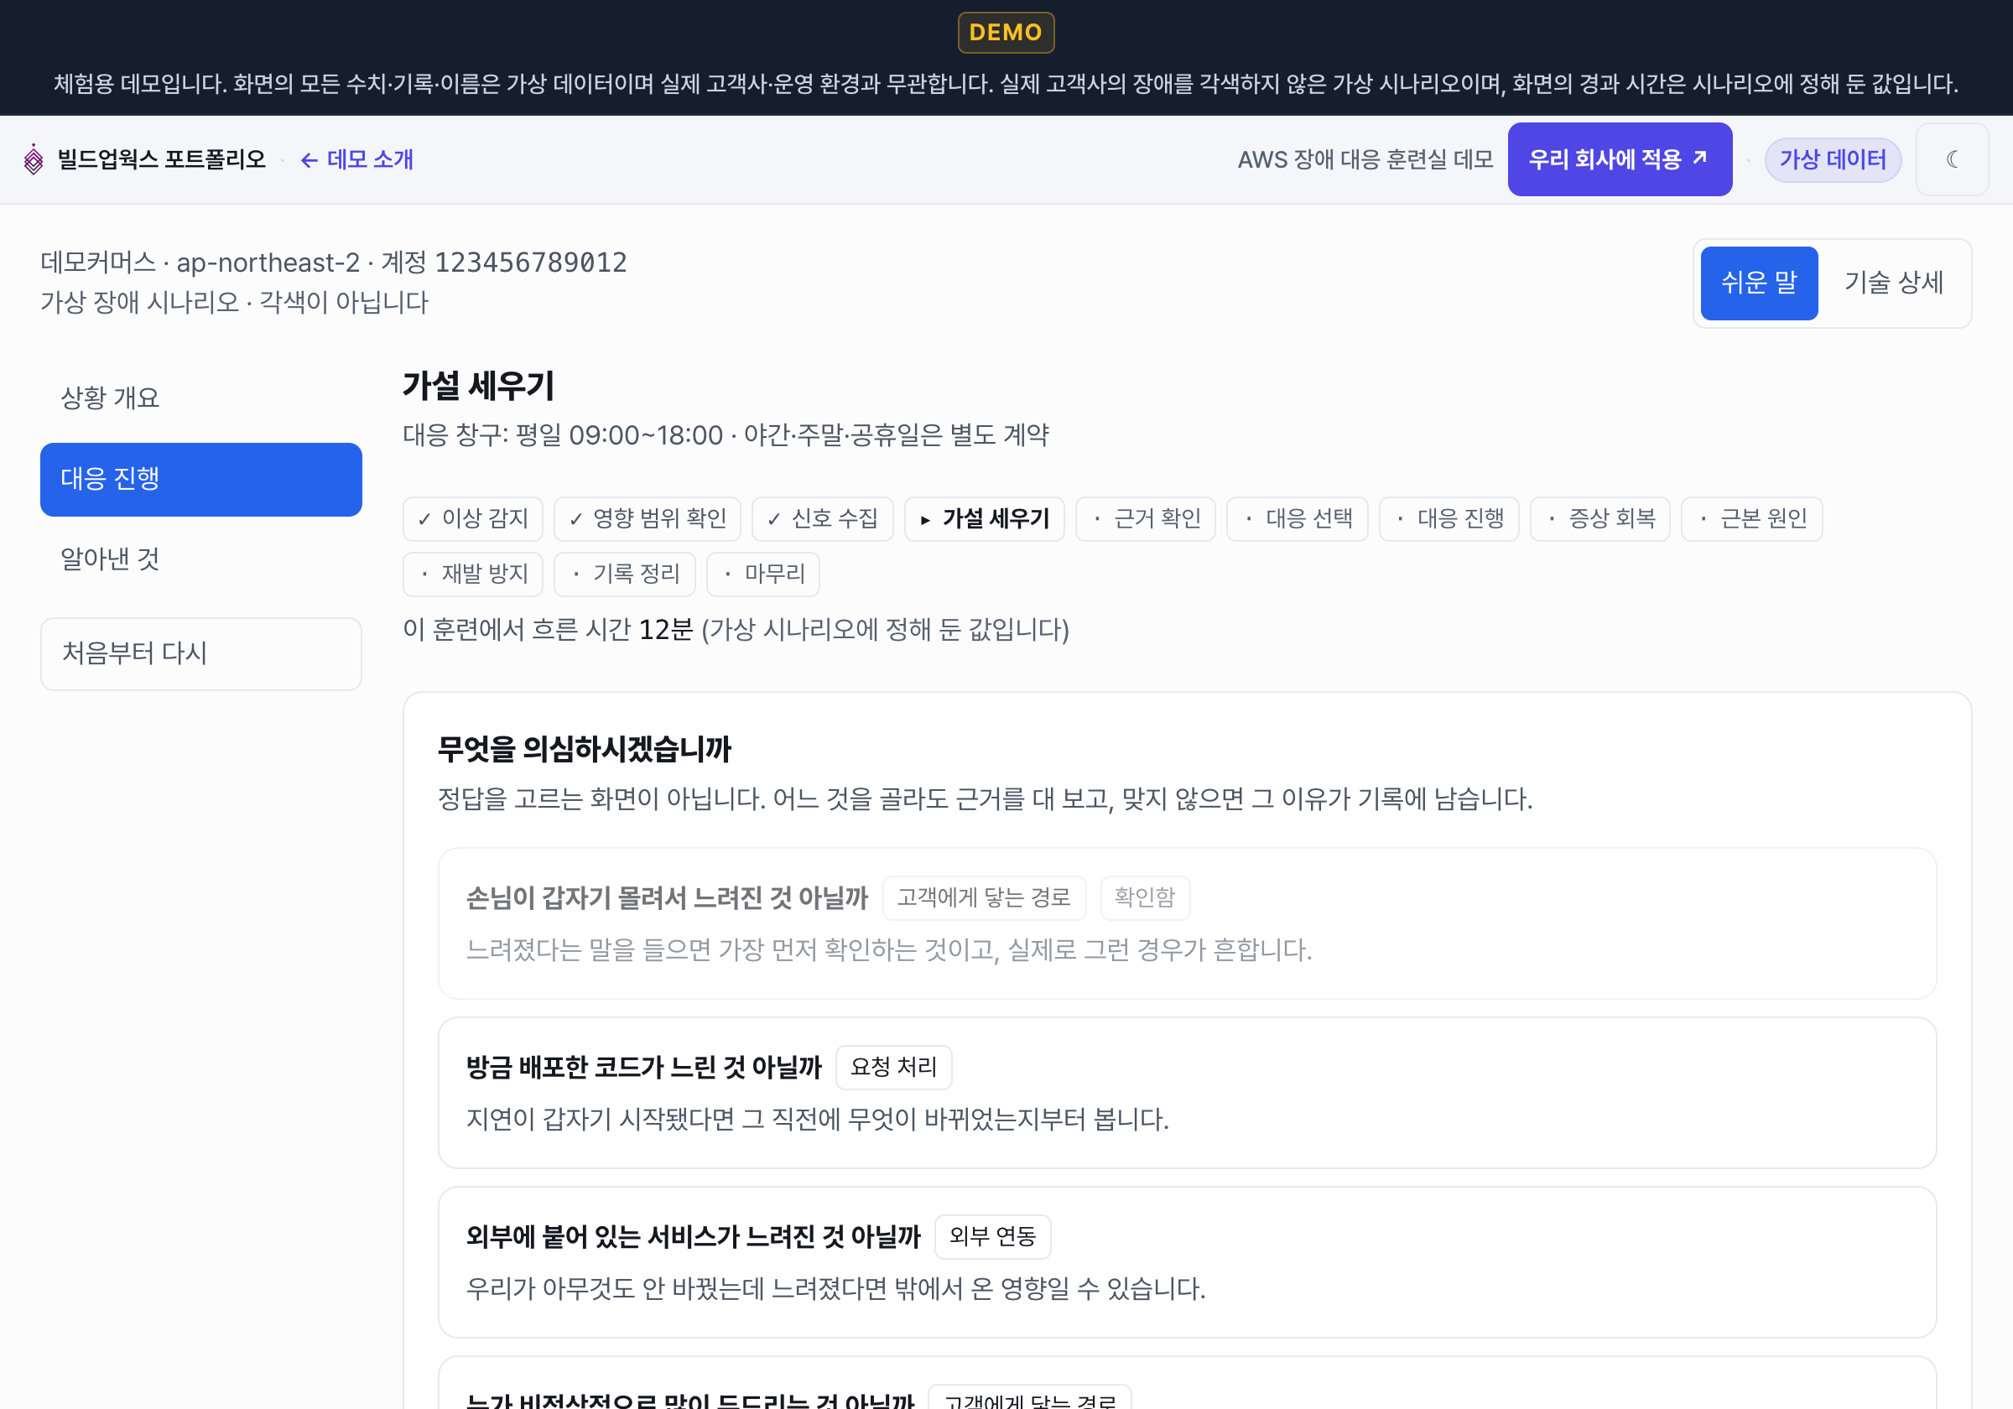Click the 확인함 status tag
The width and height of the screenshot is (2013, 1409).
point(1144,898)
